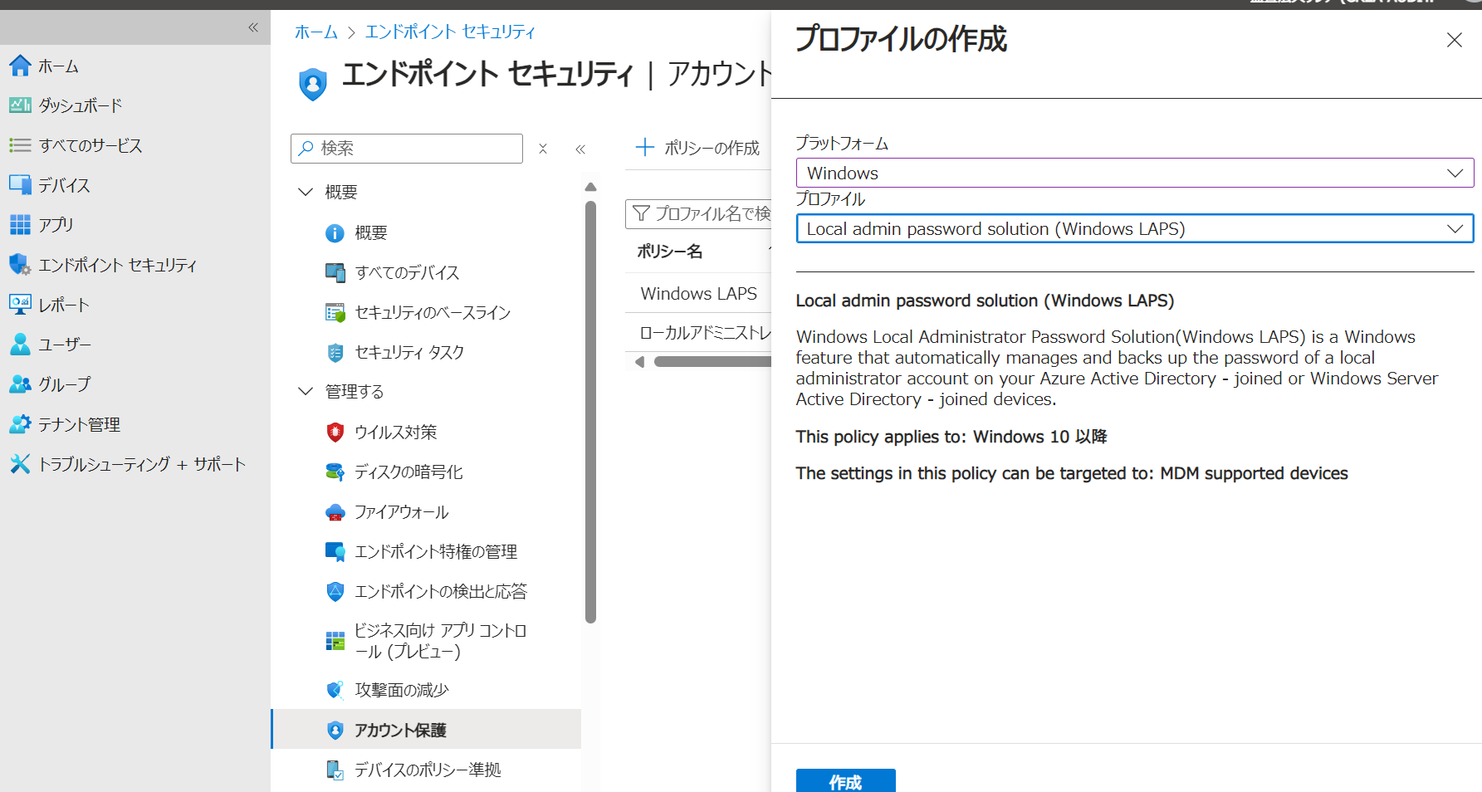This screenshot has height=792, width=1482.
Task: Click the エンドポイント特権の管理 icon
Action: pos(335,551)
